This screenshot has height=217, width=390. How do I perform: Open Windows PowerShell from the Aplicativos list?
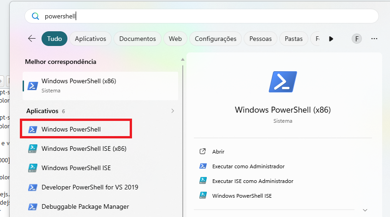[x=71, y=129]
